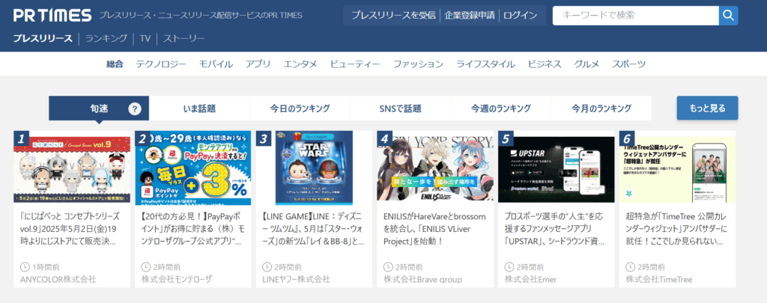Select プレスリリース in top navigation
767x303 pixels.
point(43,39)
